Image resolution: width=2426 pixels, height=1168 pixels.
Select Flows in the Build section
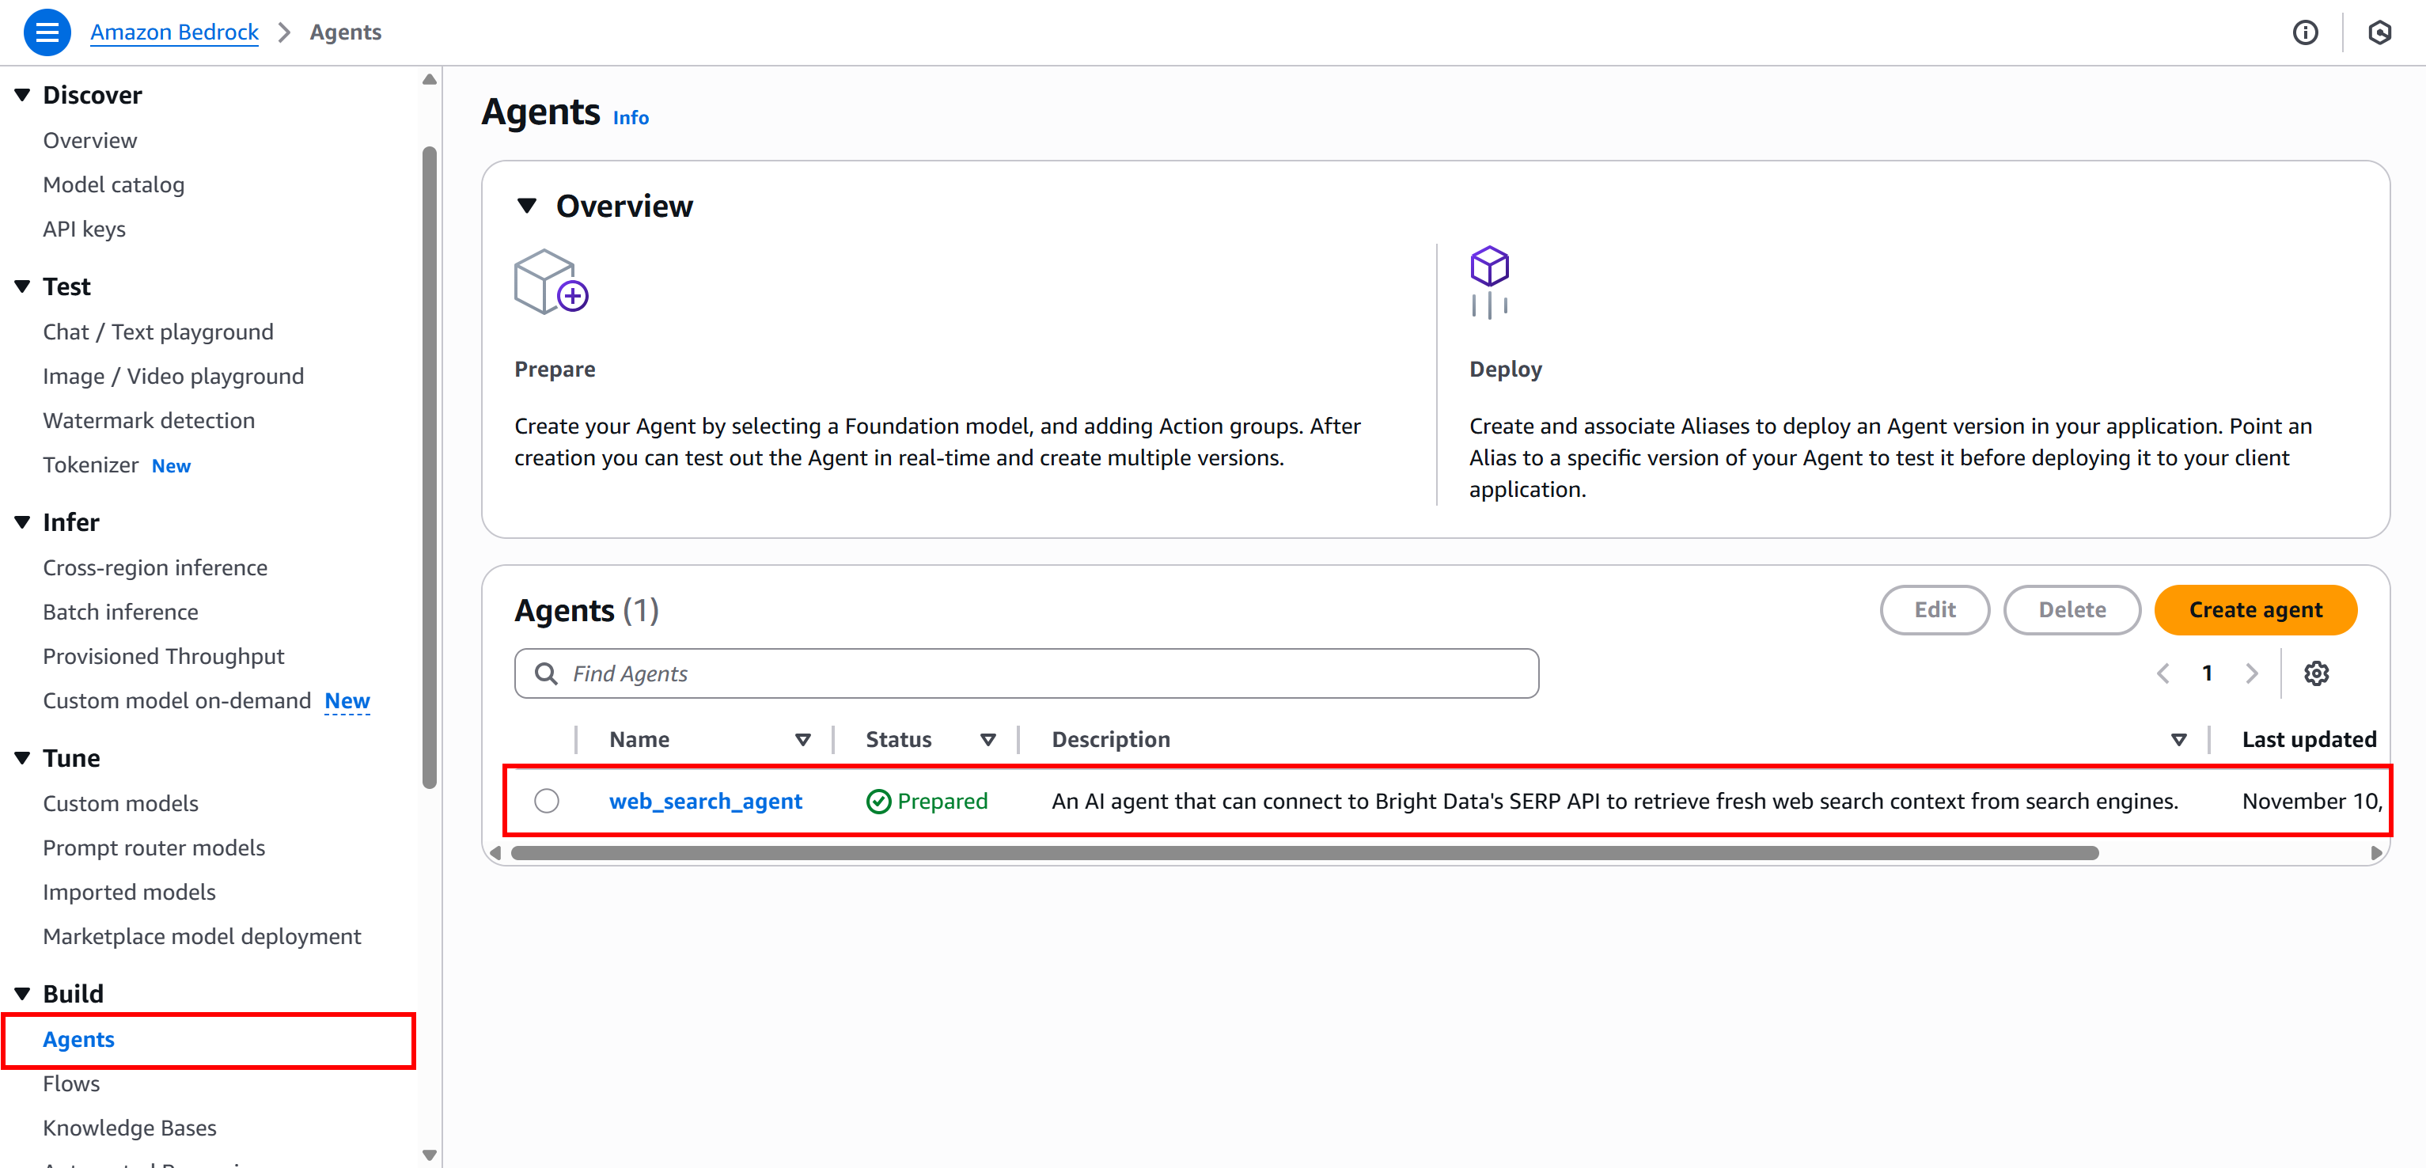[70, 1083]
